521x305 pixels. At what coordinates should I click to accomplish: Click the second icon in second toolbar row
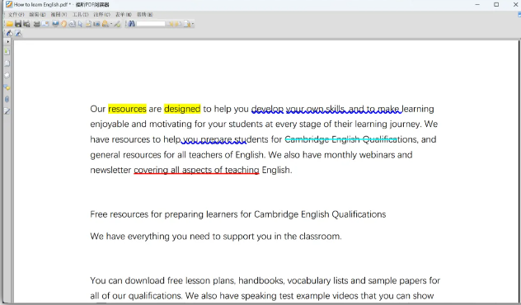click(x=18, y=33)
